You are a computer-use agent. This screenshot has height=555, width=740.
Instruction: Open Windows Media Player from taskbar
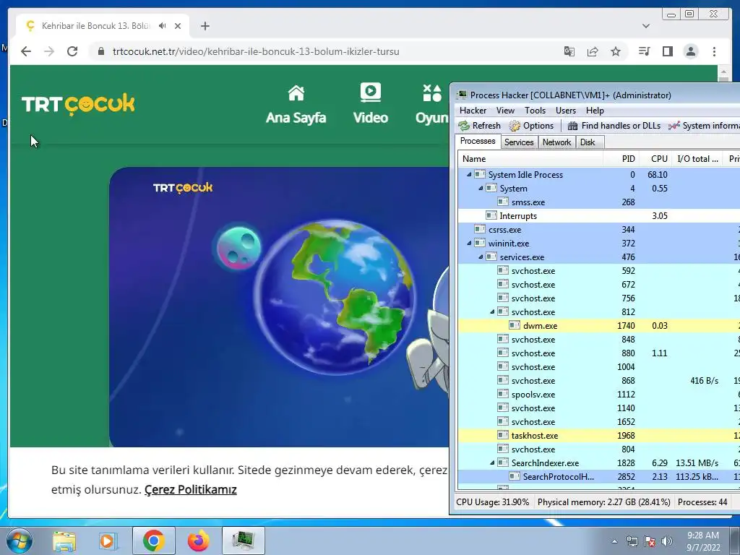click(108, 541)
